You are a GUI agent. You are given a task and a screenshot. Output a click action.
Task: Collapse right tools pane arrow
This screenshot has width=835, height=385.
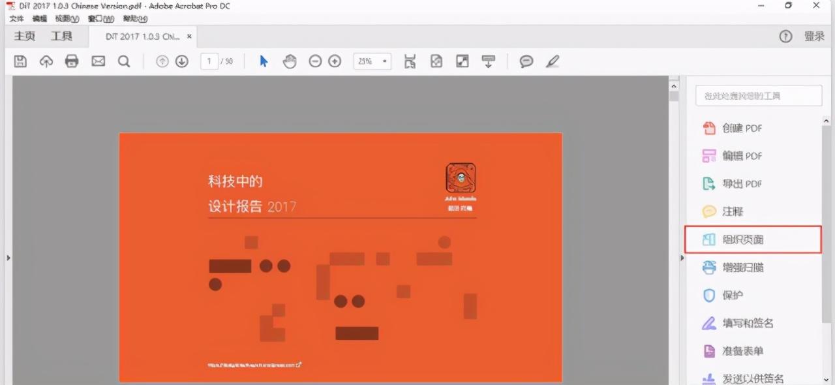pyautogui.click(x=682, y=258)
